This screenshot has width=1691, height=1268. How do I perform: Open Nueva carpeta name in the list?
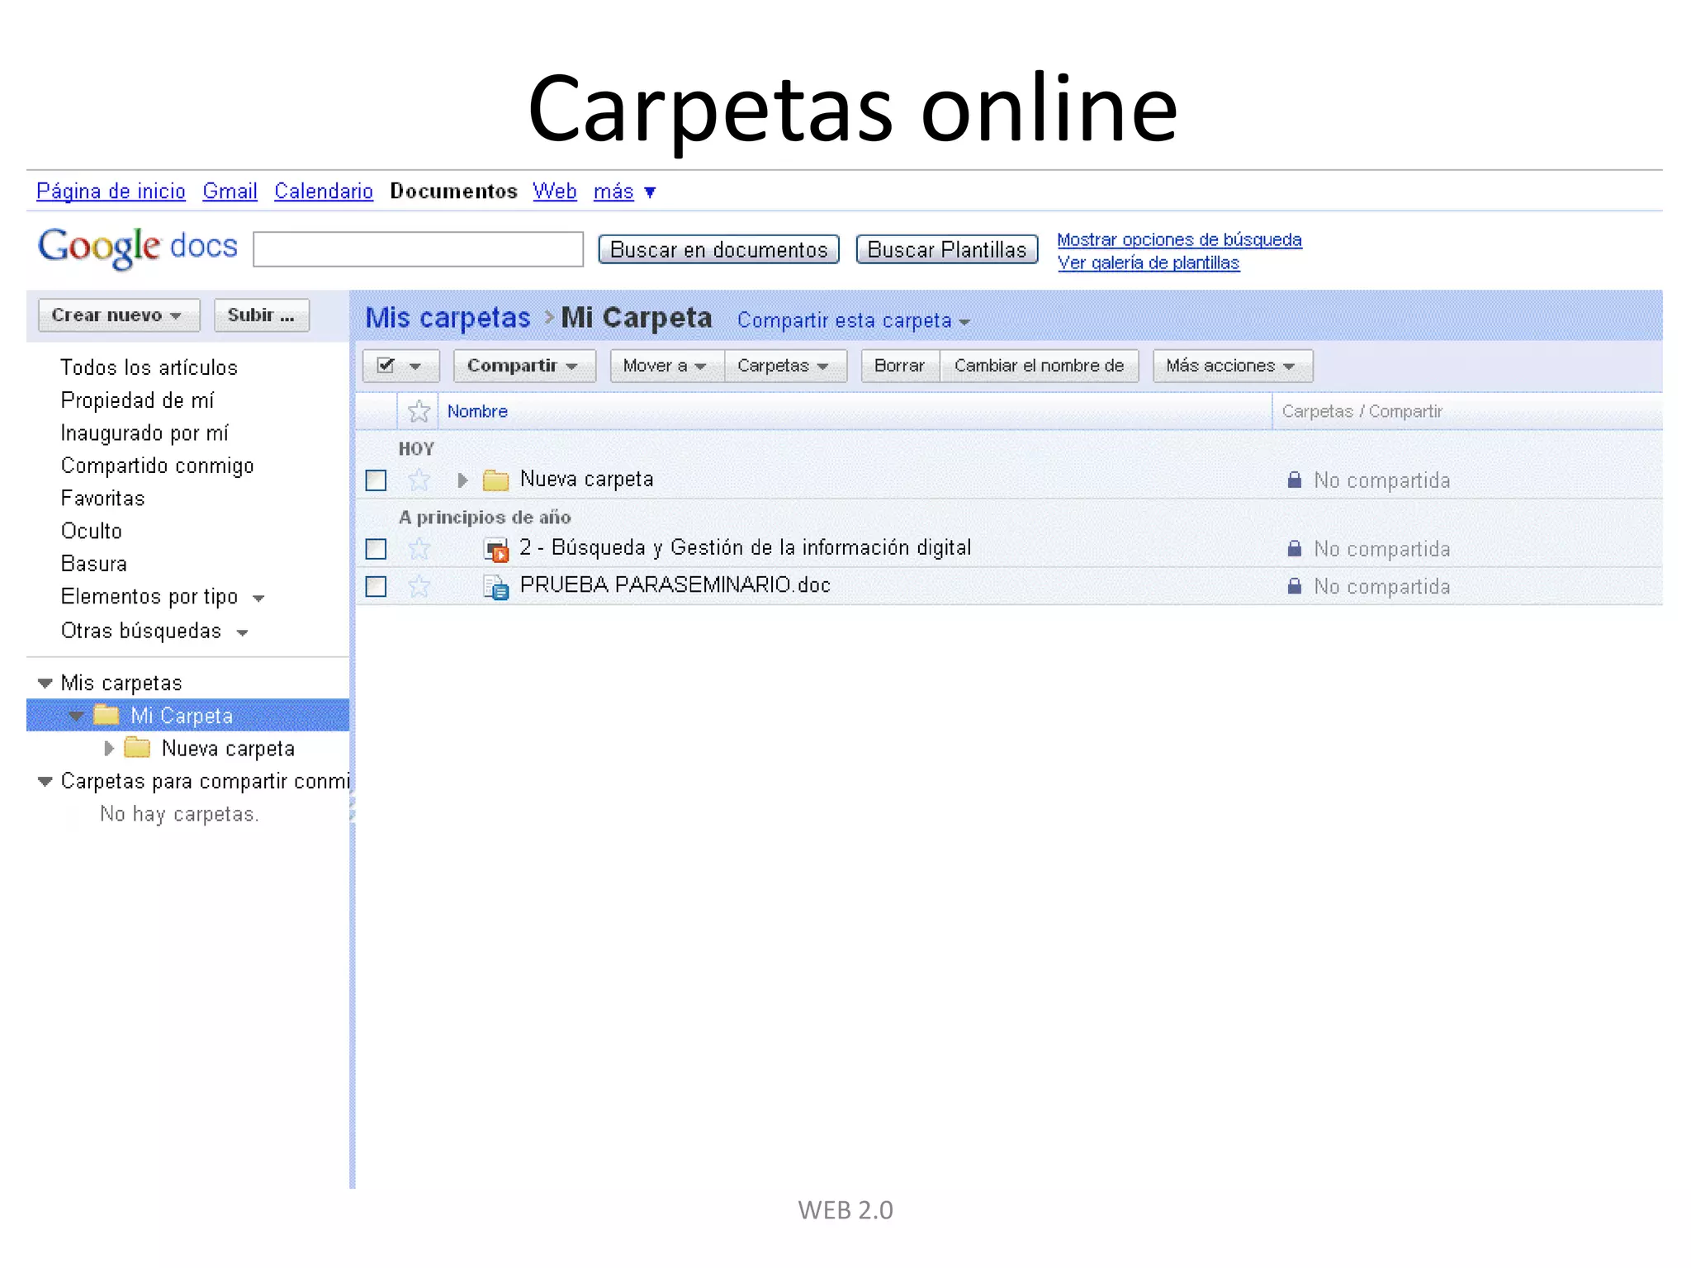(x=586, y=479)
